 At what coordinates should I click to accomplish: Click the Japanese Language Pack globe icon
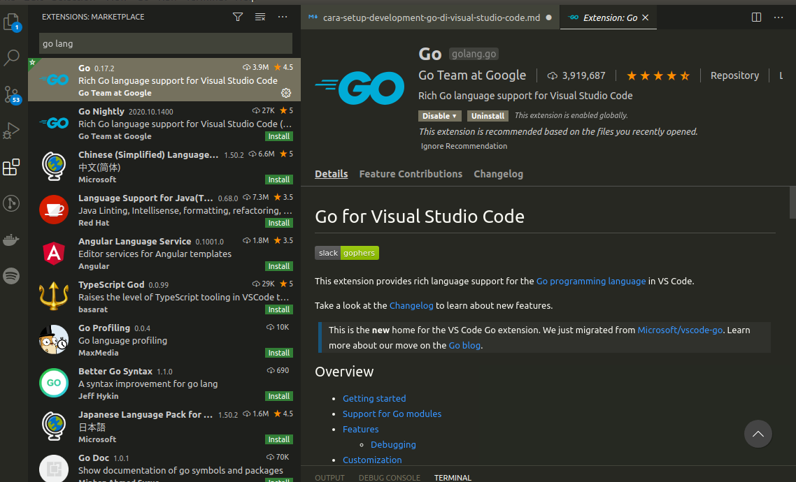[x=54, y=426]
